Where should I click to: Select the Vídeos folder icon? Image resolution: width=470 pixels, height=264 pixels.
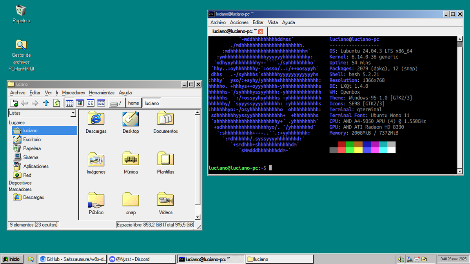pos(165,203)
